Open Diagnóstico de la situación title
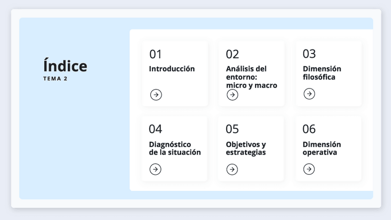 pos(175,149)
